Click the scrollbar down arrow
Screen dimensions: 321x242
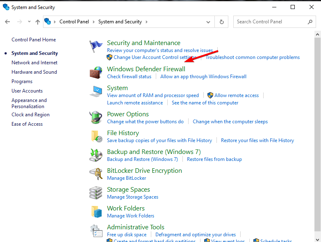point(318,240)
